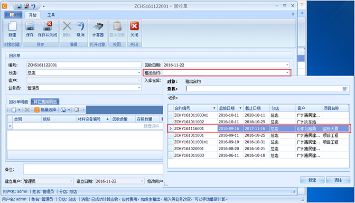
Task: Select contract row ZCHY161116001
Action: pyautogui.click(x=258, y=128)
